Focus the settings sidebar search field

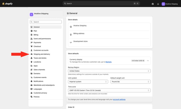click(x=46, y=22)
